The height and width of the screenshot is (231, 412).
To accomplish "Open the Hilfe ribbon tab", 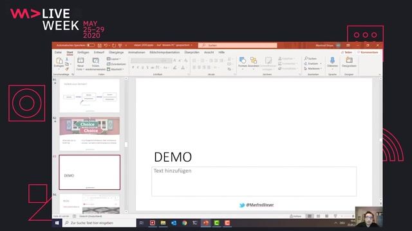I will point(221,53).
